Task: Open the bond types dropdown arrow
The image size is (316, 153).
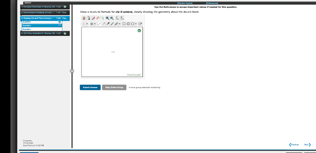Action: [120, 24]
